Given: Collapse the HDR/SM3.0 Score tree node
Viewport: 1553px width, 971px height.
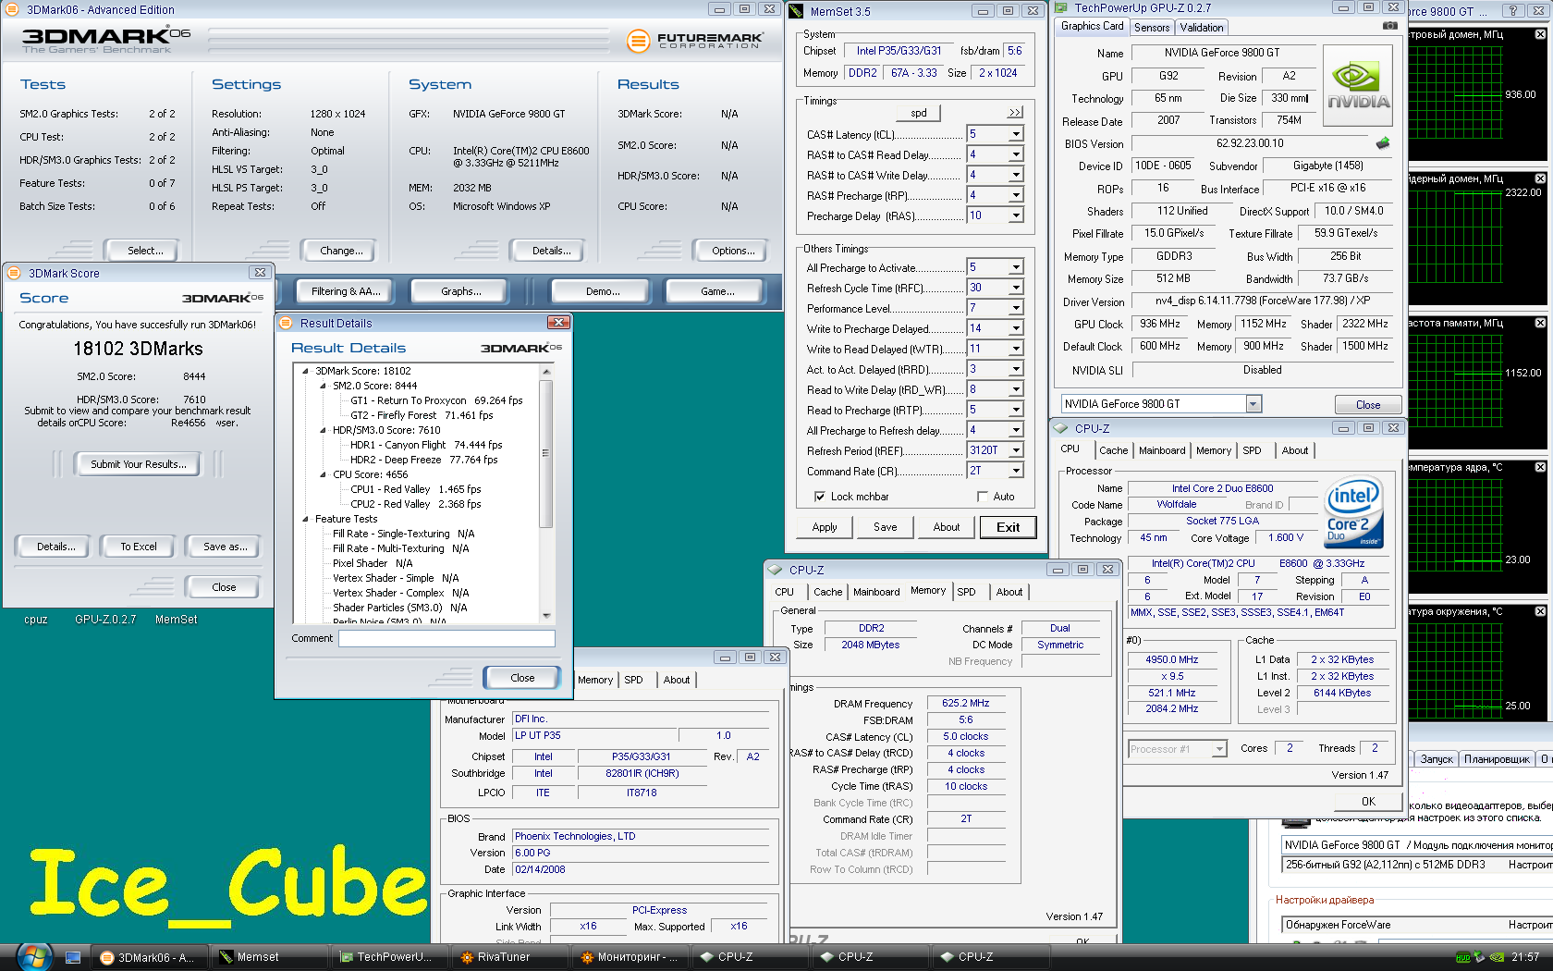Looking at the screenshot, I should tap(323, 430).
